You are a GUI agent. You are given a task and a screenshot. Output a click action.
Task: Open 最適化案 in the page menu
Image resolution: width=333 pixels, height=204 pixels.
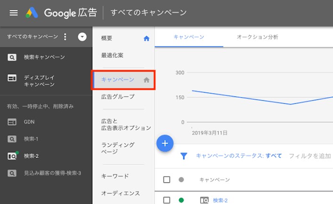[x=112, y=55]
